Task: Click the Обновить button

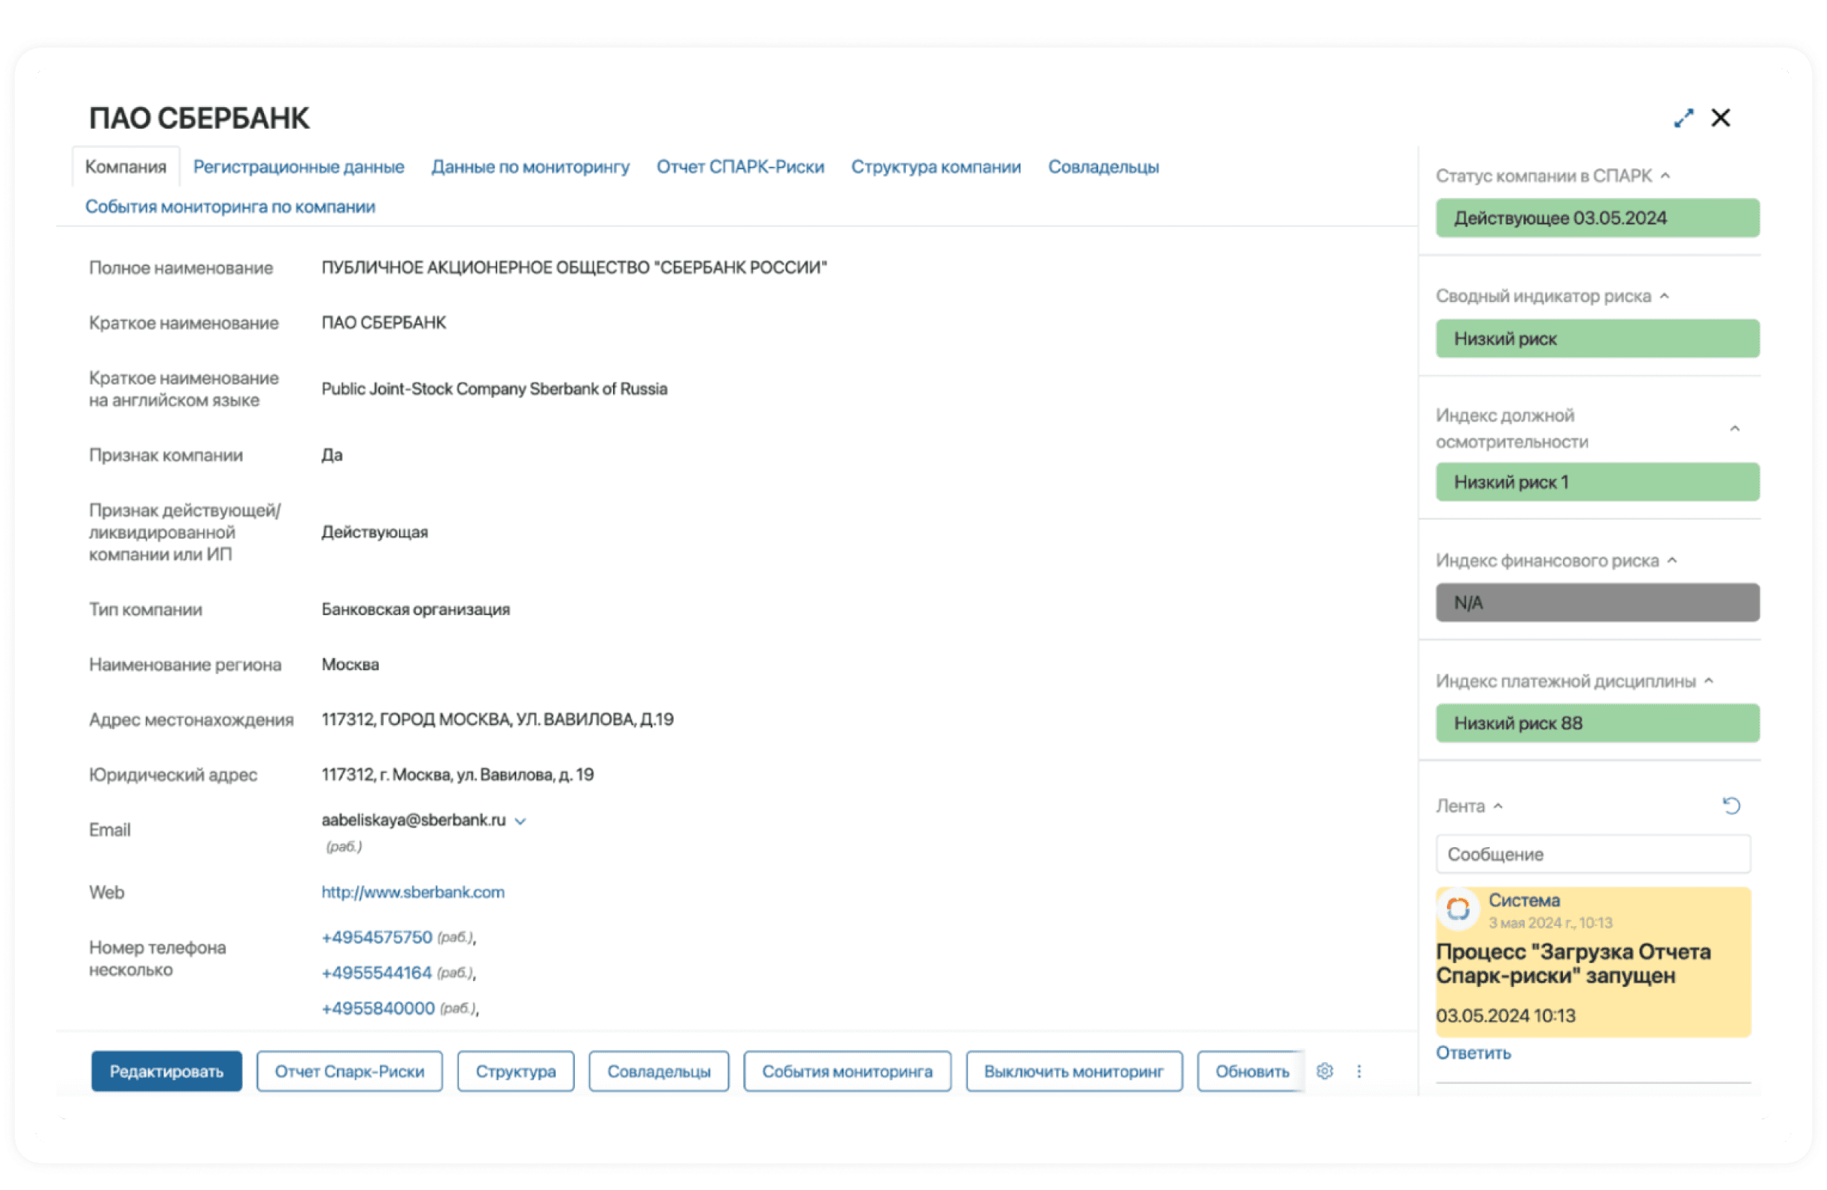Action: (x=1251, y=1071)
